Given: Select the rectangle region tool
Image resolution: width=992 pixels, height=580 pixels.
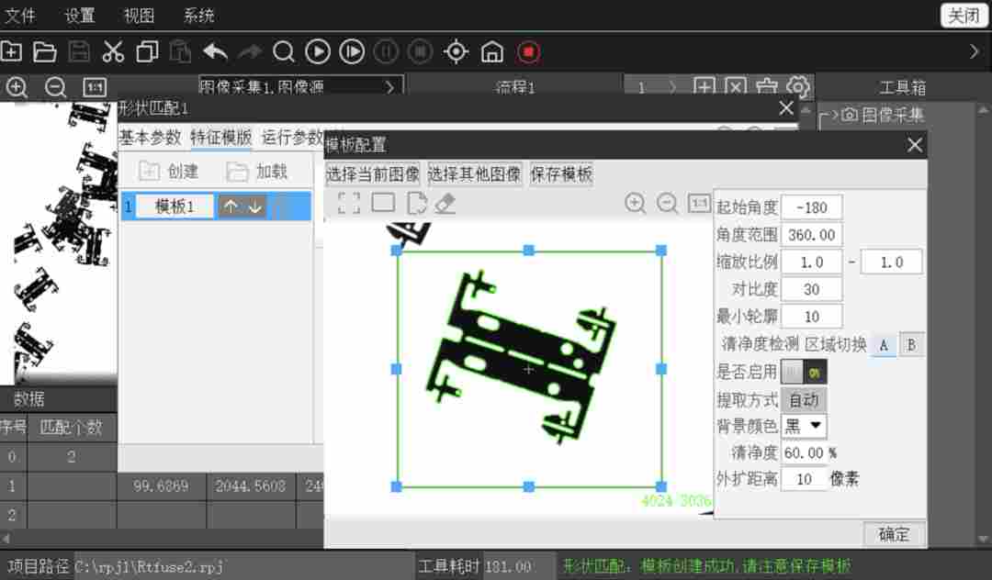Looking at the screenshot, I should (383, 203).
